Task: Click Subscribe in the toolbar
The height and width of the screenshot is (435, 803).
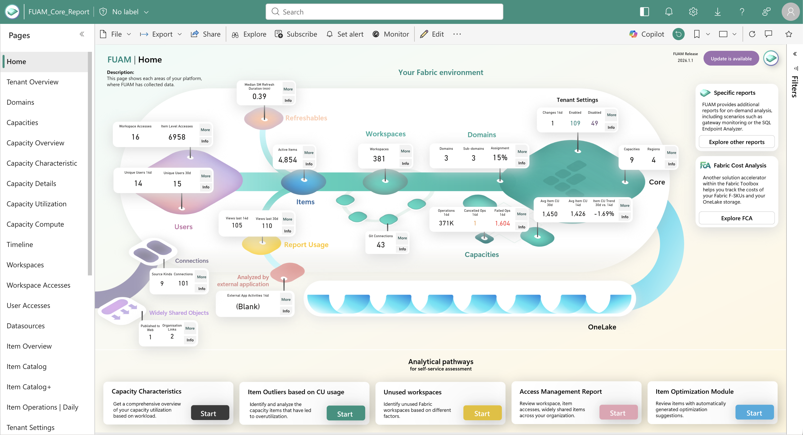Action: (296, 34)
